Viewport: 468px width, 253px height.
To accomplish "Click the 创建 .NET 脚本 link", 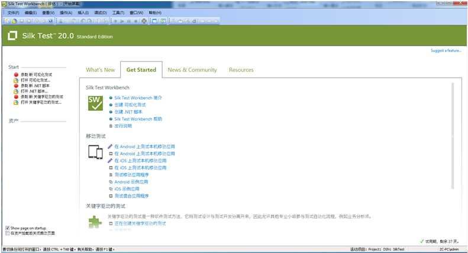I will coord(128,112).
